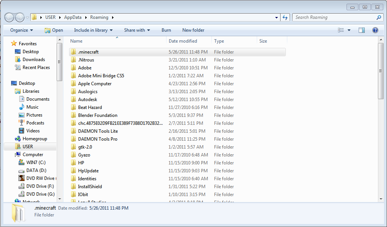This screenshot has height=227, width=387.
Task: Expand the arrow after USER in breadcrumb
Action: click(x=60, y=17)
